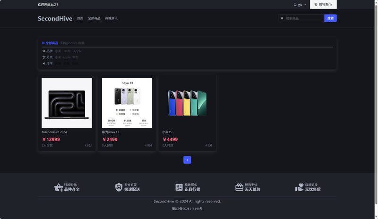Click the icon beside 分类 label
378x219 pixels.
44,57
